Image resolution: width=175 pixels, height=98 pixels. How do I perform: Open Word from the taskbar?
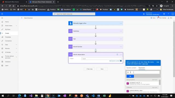[x=98, y=96]
